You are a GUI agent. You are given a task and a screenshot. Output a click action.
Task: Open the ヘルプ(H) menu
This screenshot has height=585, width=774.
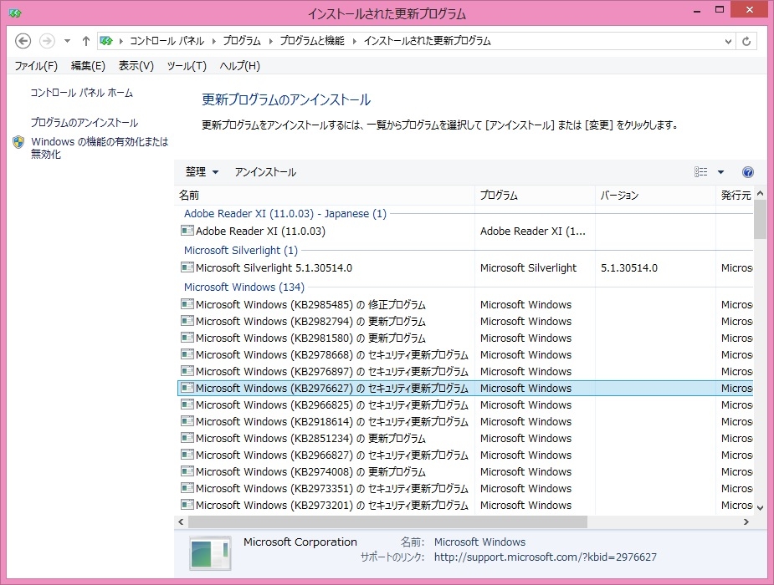point(240,65)
